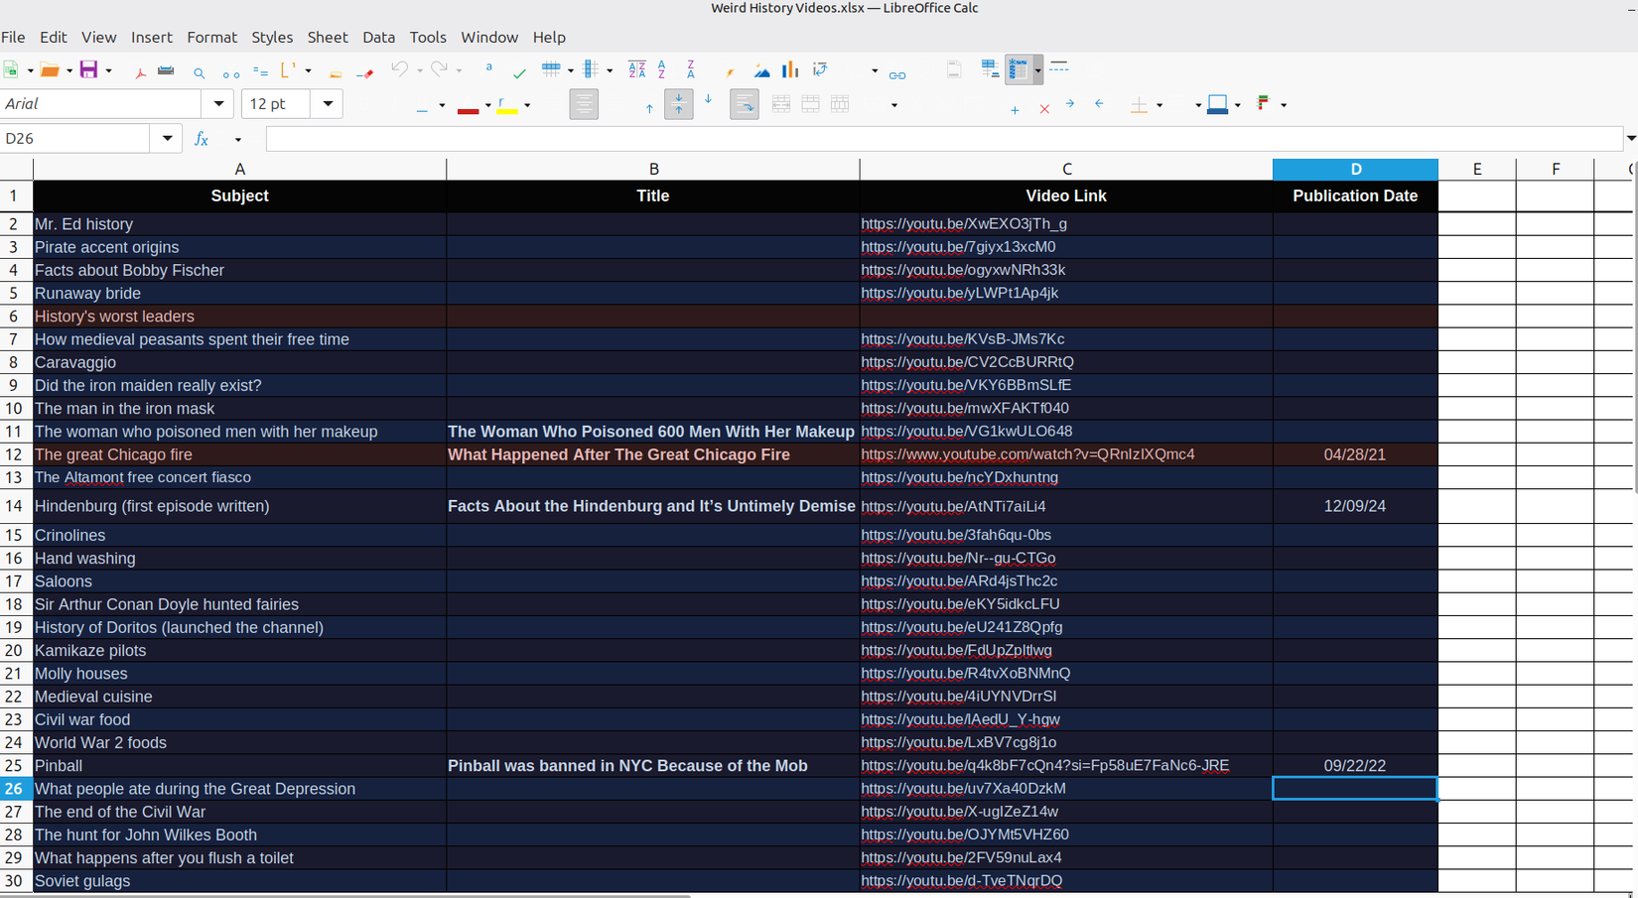Click the Caravaggio video link
Image resolution: width=1638 pixels, height=898 pixels.
coord(967,362)
